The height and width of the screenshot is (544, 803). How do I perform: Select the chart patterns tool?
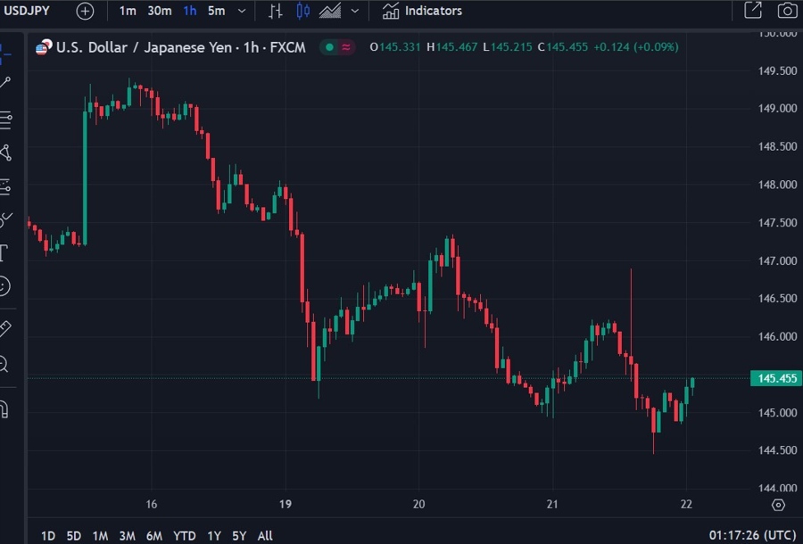click(5, 152)
